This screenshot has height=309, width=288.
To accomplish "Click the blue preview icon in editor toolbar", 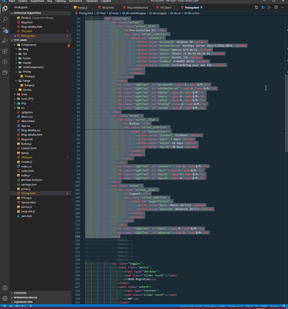I will pos(263,7).
